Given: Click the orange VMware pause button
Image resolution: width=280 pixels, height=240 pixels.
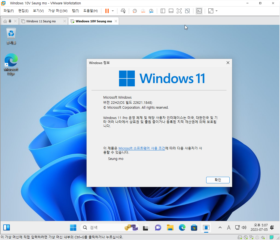Looking at the screenshot, I should [x=107, y=11].
